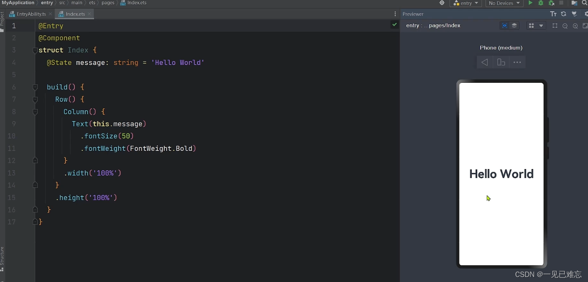Click the back triangle under Phone (medium)
This screenshot has height=282, width=588.
point(485,62)
